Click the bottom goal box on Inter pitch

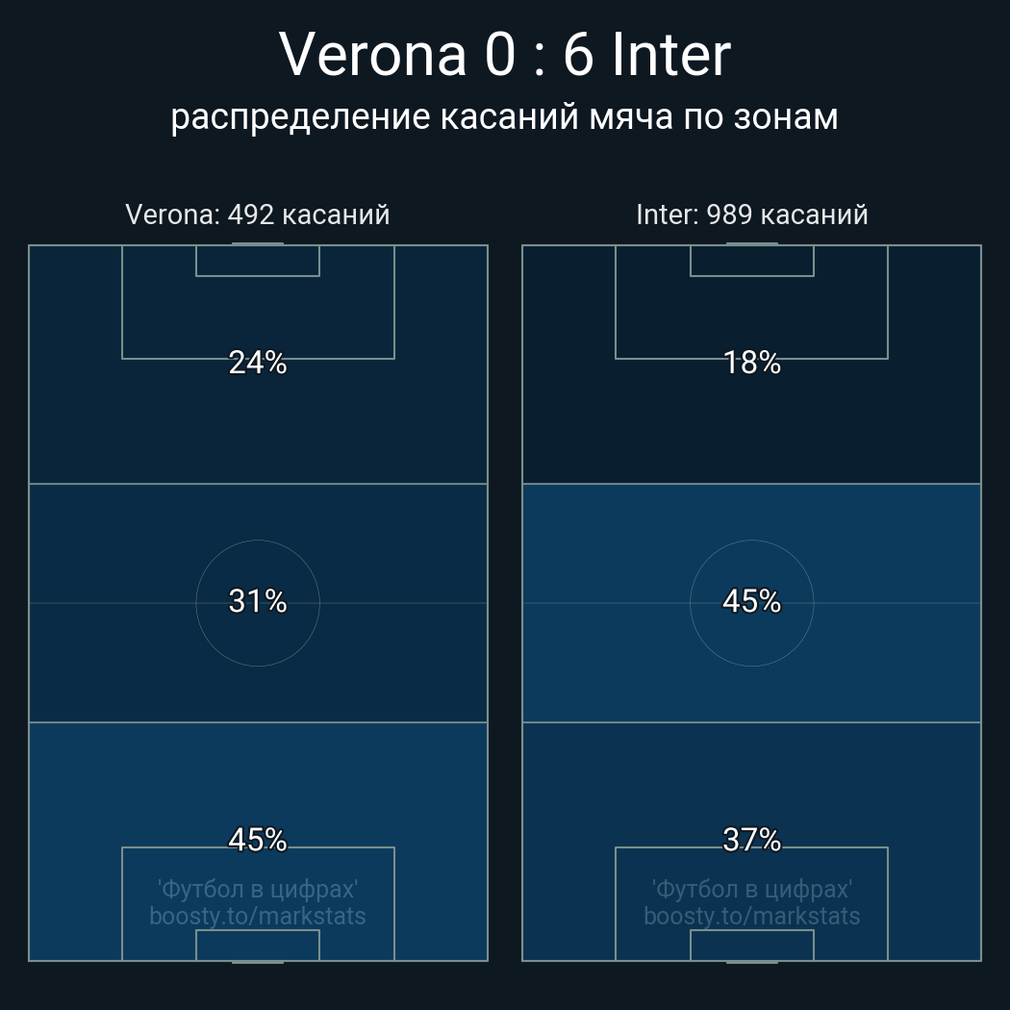tap(752, 946)
